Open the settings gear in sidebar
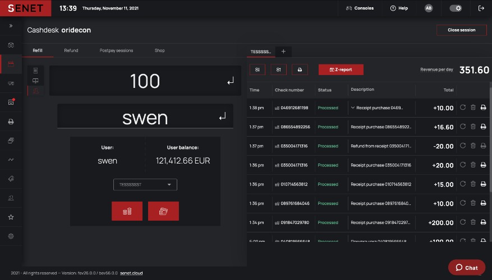492x280 pixels. pos(11,236)
